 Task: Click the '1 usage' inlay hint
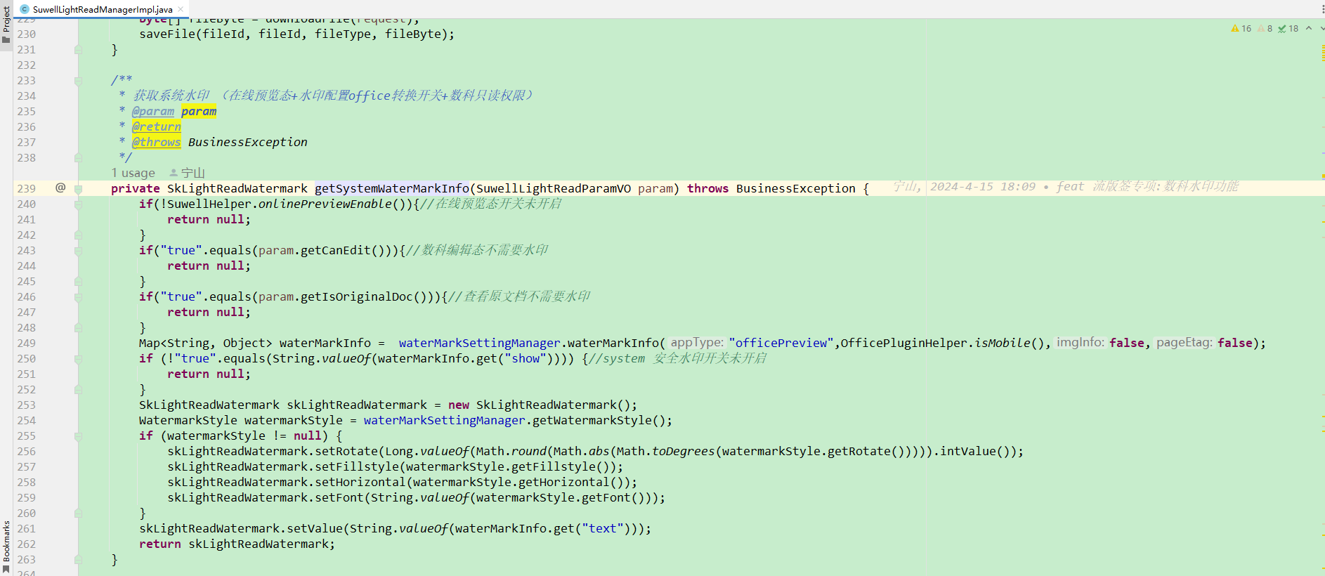point(133,173)
